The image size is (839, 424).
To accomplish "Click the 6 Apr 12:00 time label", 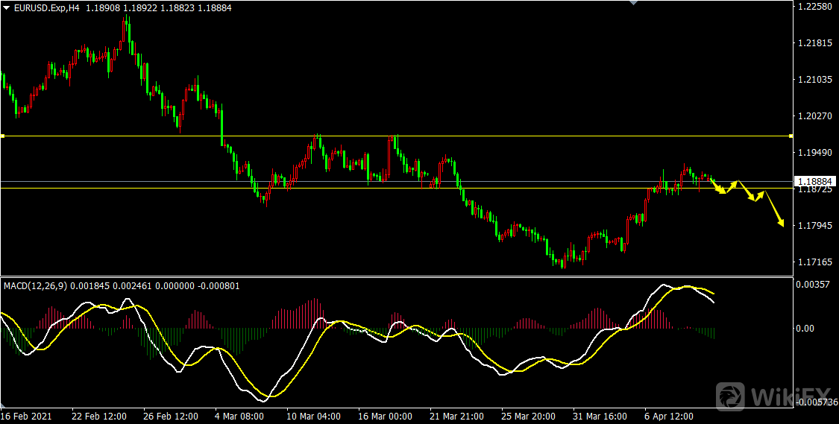I will [668, 416].
